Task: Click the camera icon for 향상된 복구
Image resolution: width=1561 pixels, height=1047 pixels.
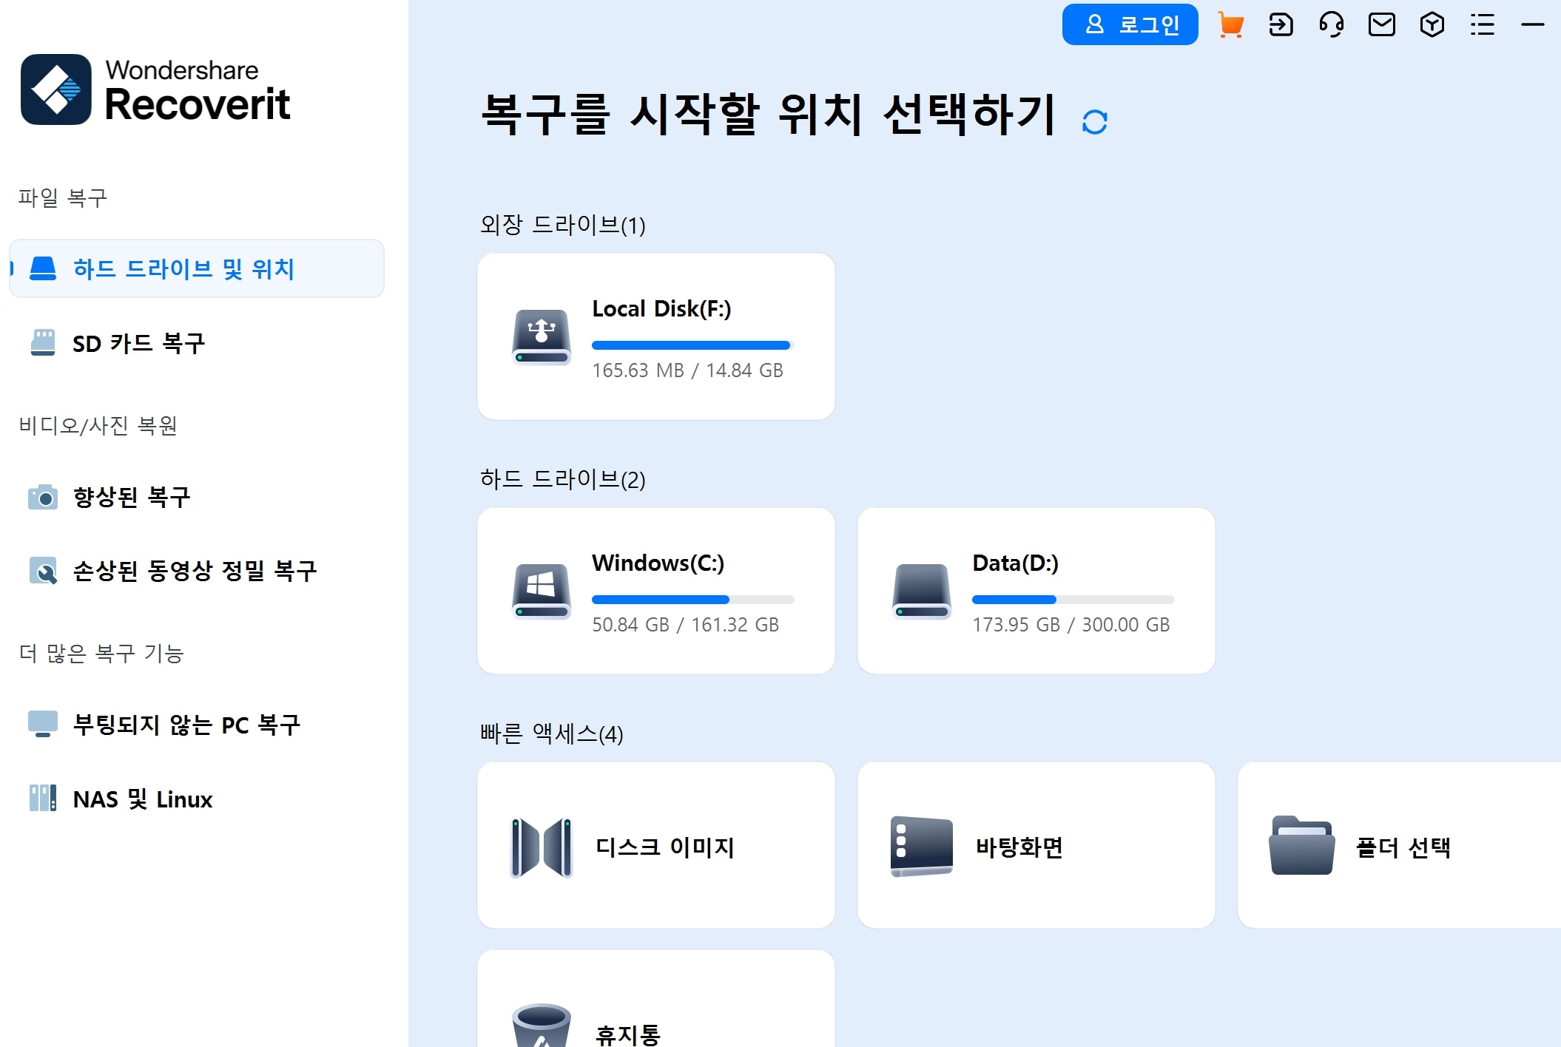Action: (43, 497)
